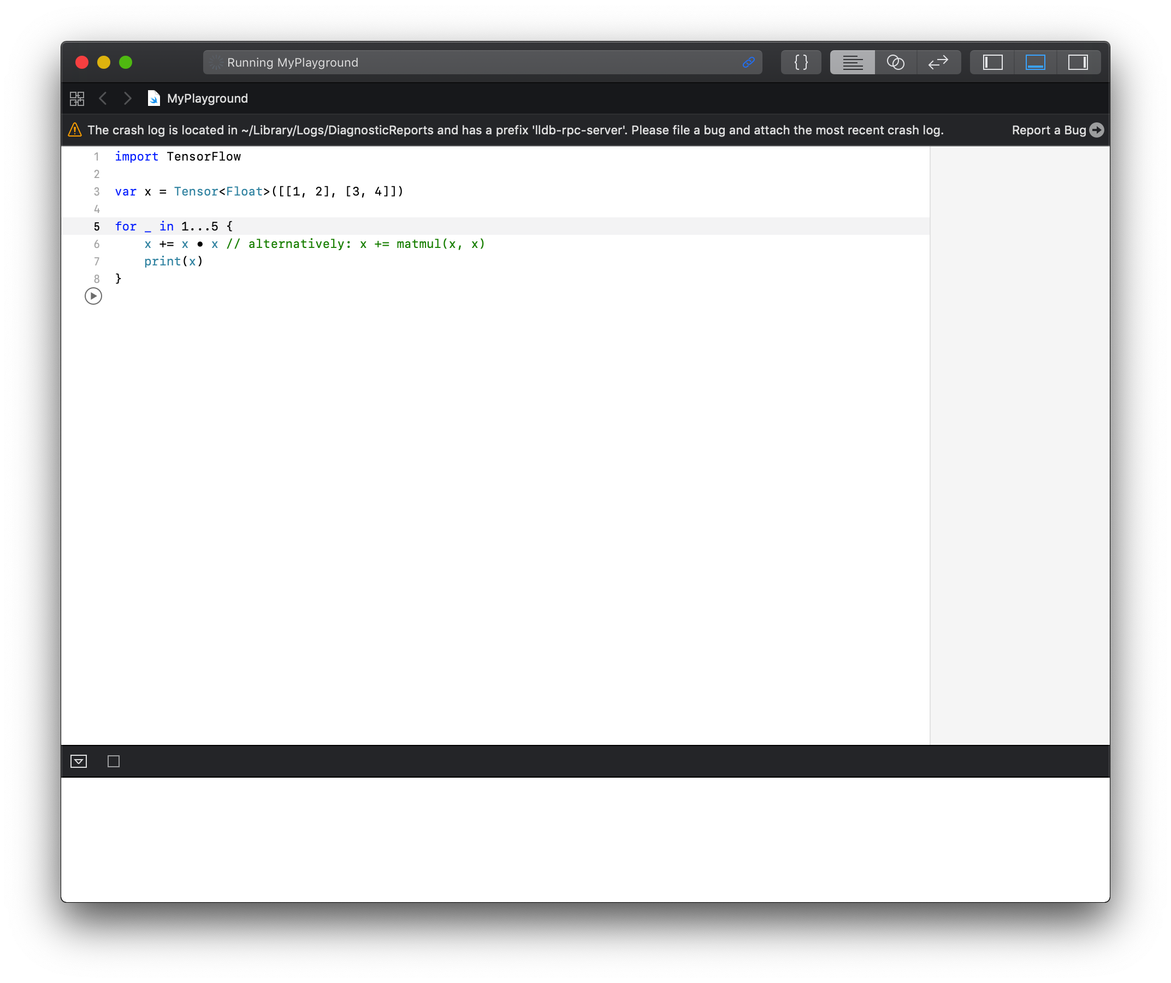1171x983 pixels.
Task: Click the MyPlayground file icon in jump bar
Action: [153, 98]
